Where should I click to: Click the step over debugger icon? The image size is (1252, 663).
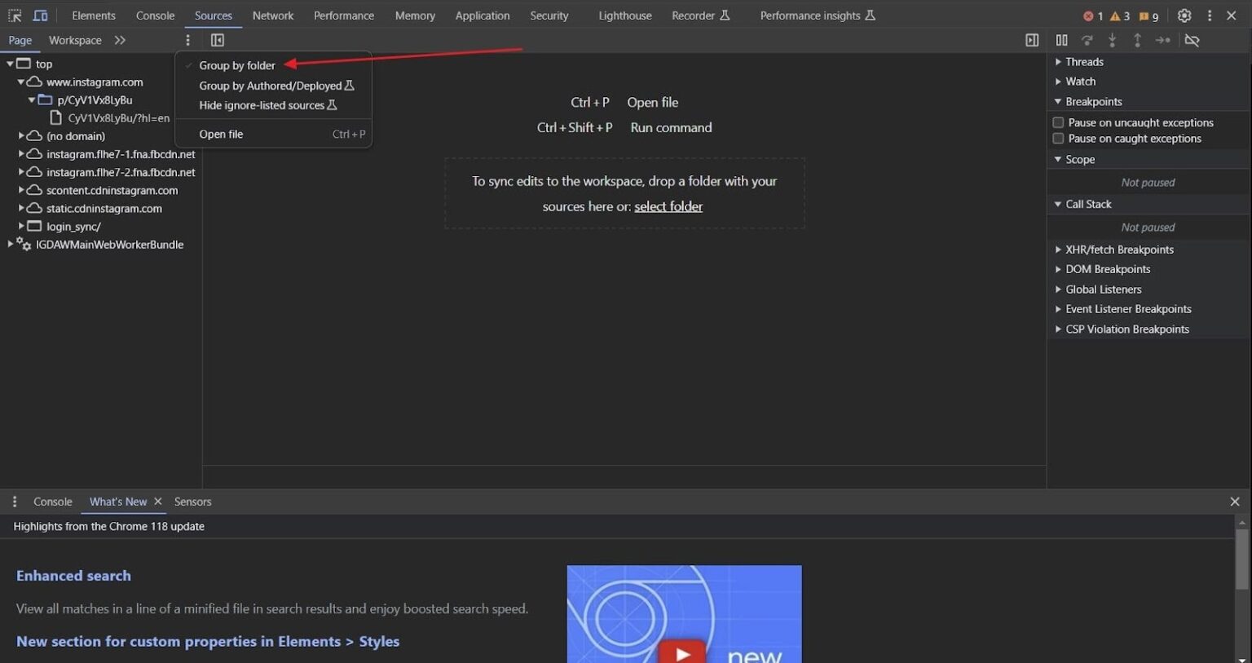[x=1087, y=40]
